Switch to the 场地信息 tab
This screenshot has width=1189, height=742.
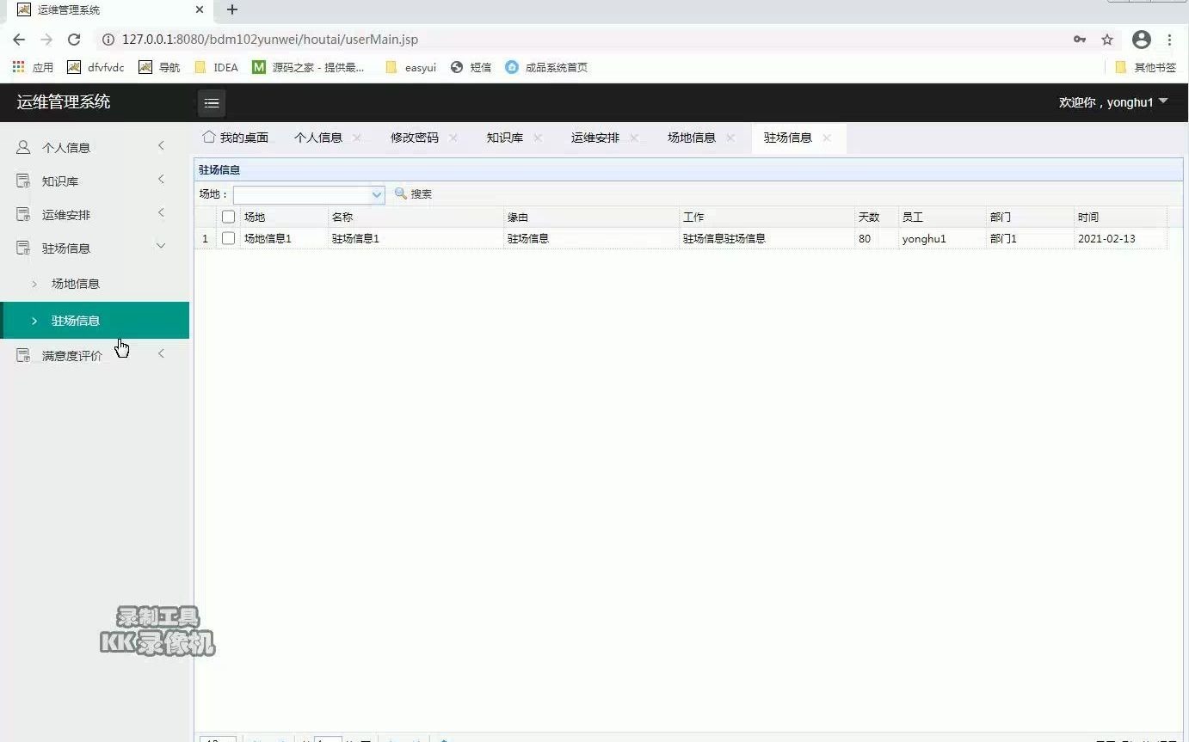tap(692, 138)
